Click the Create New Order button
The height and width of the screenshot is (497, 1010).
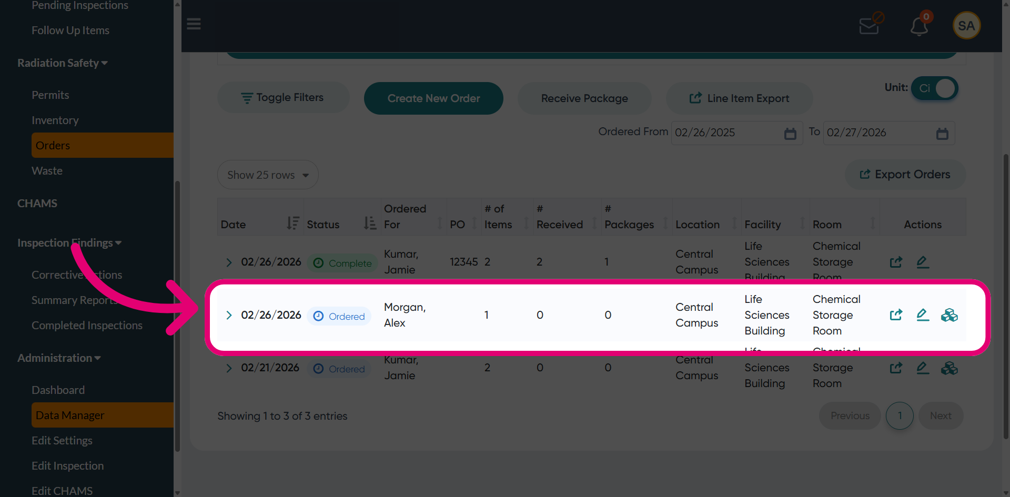pyautogui.click(x=433, y=98)
